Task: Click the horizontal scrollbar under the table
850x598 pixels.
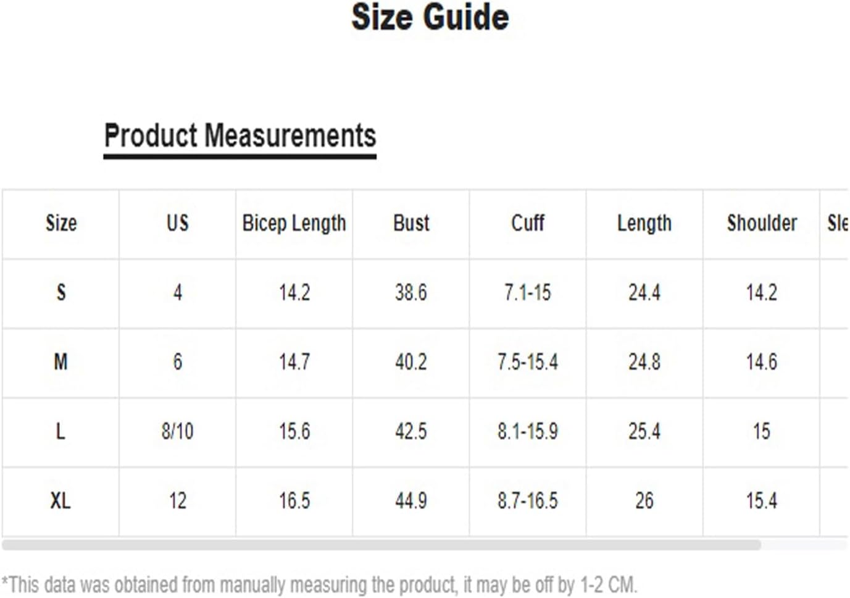Action: tap(381, 545)
